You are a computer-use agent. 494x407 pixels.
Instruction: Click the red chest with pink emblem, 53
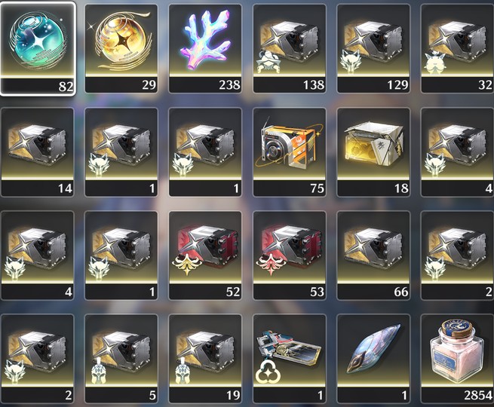click(290, 256)
